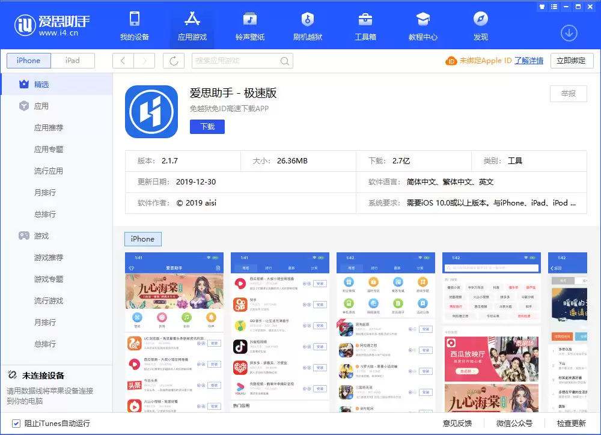Click the 爱思助手 logo in the header

52,25
